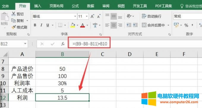Click the Copy (复制) icon
The width and height of the screenshot is (202, 108).
coord(13,21)
